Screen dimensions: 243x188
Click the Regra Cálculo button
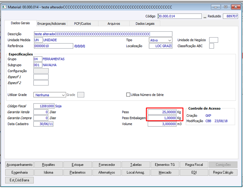[223, 172]
